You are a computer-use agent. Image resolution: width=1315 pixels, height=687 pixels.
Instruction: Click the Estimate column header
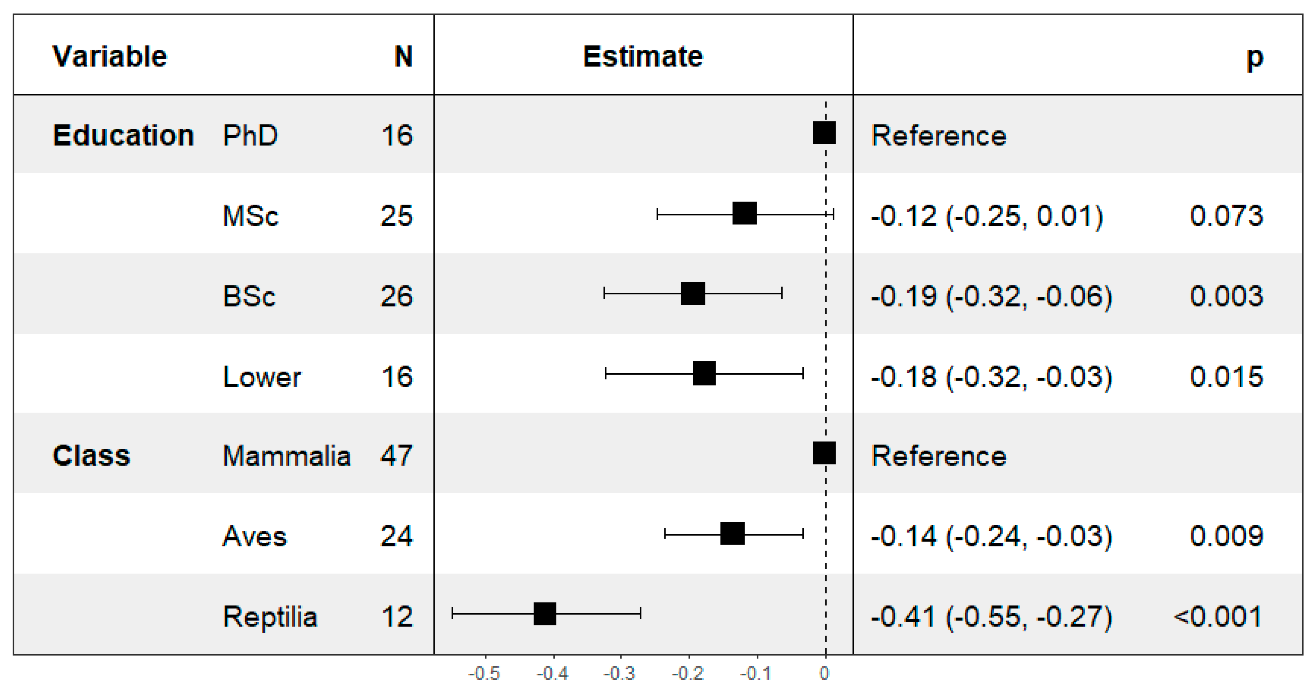click(x=643, y=56)
